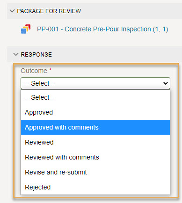Image resolution: width=182 pixels, height=203 pixels.
Task: Click the red required asterisk beside Outcome
Action: pyautogui.click(x=50, y=70)
